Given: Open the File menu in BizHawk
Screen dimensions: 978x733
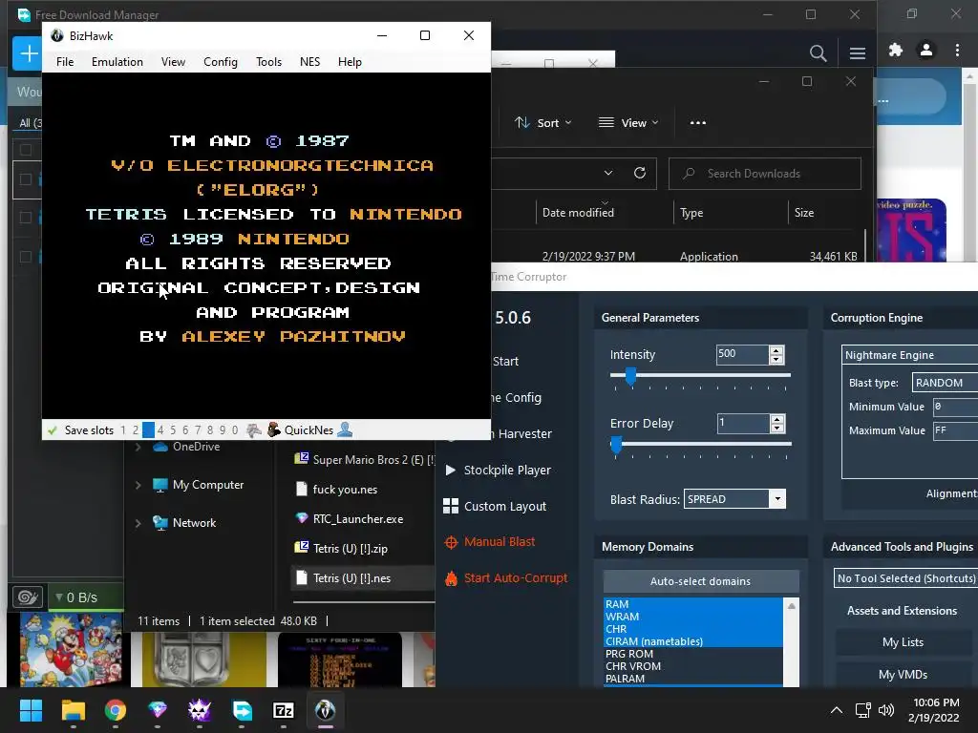Looking at the screenshot, I should tap(65, 62).
